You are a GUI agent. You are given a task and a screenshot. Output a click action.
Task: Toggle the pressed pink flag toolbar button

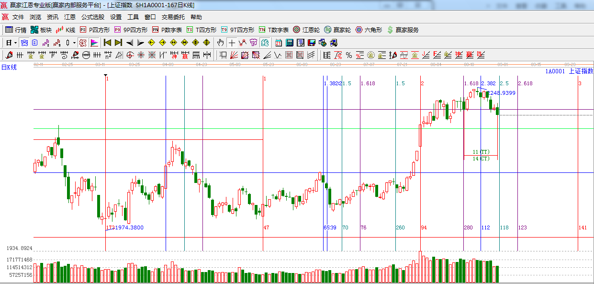click(94, 43)
